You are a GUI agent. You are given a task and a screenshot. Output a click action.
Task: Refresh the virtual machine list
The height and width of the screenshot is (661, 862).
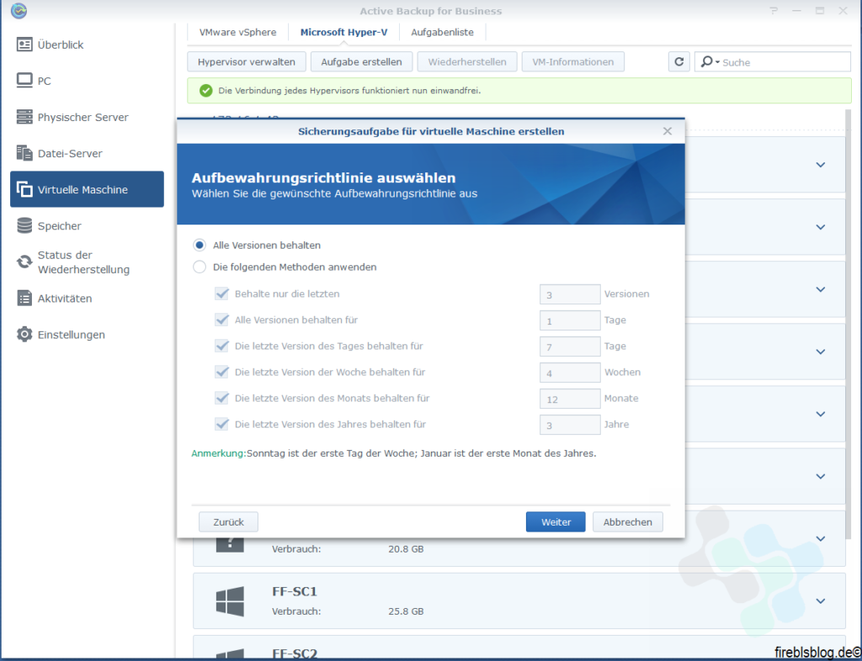pos(679,62)
